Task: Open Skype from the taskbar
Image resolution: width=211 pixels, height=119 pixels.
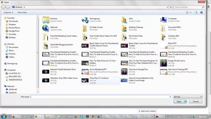Action: (x=82, y=117)
